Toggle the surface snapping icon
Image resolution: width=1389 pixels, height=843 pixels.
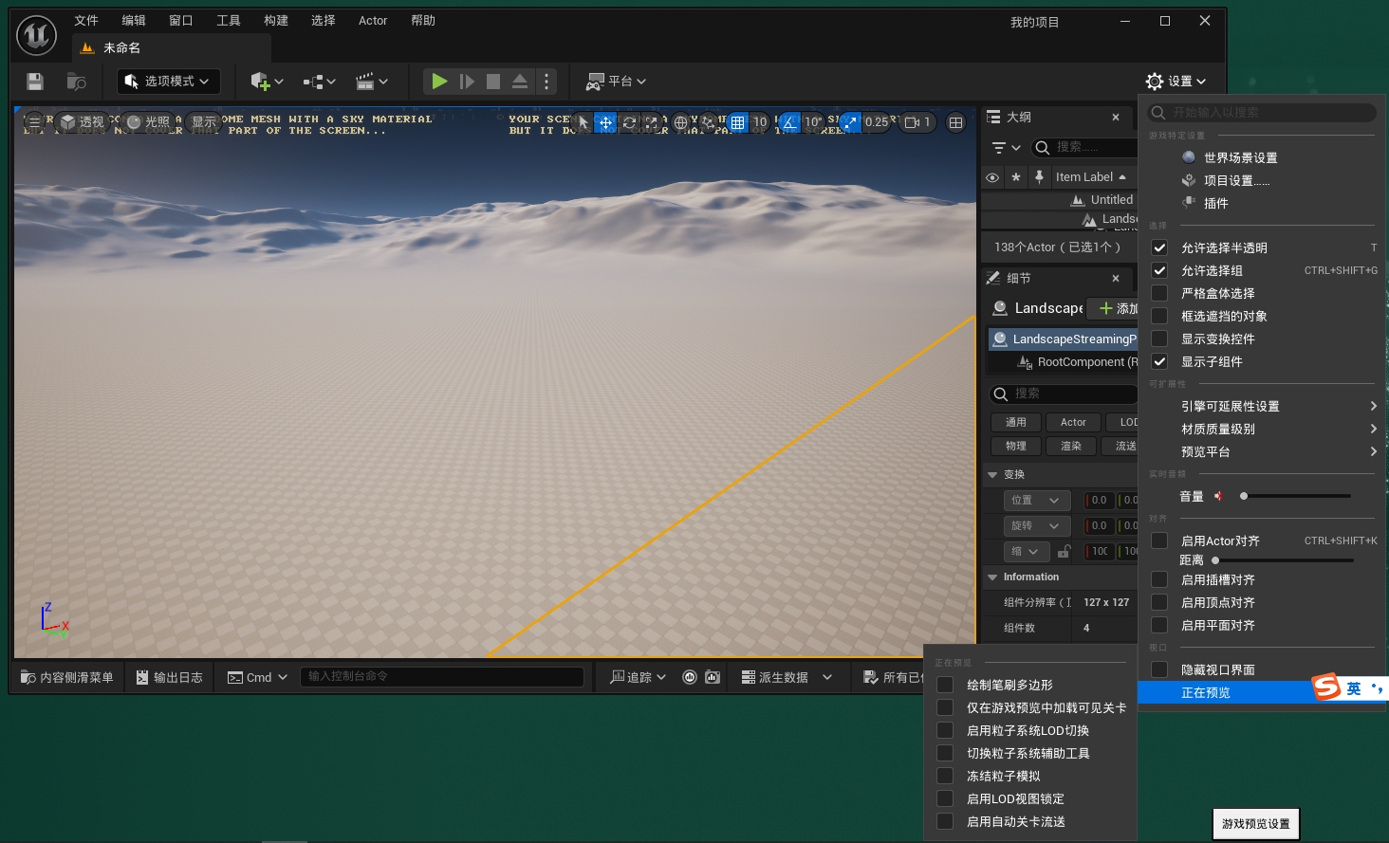pos(708,122)
